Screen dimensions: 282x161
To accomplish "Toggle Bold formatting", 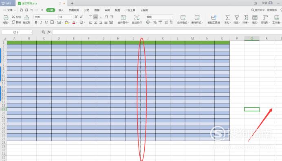I will [36, 22].
